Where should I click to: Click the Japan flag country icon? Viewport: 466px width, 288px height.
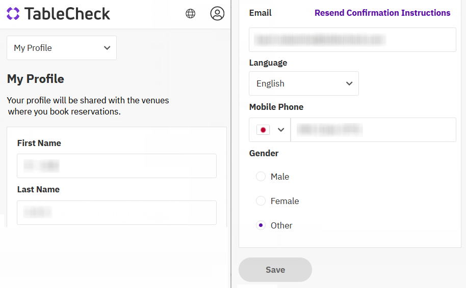tap(263, 130)
